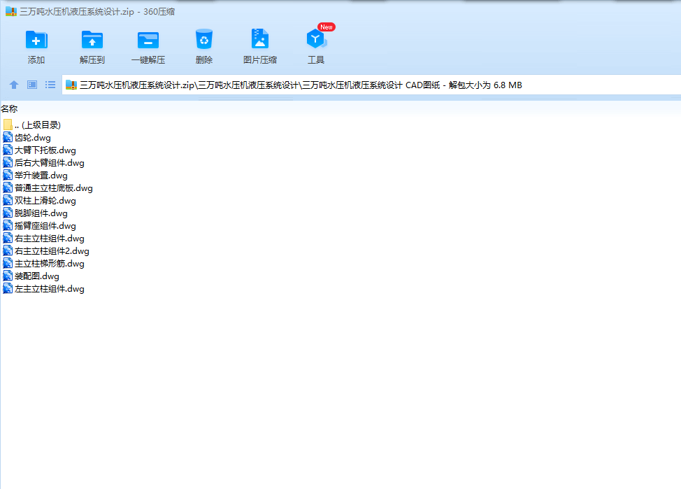Click the DWG icon beside 脱脚组件.dwg
Screen dimensions: 681x489
[8, 213]
